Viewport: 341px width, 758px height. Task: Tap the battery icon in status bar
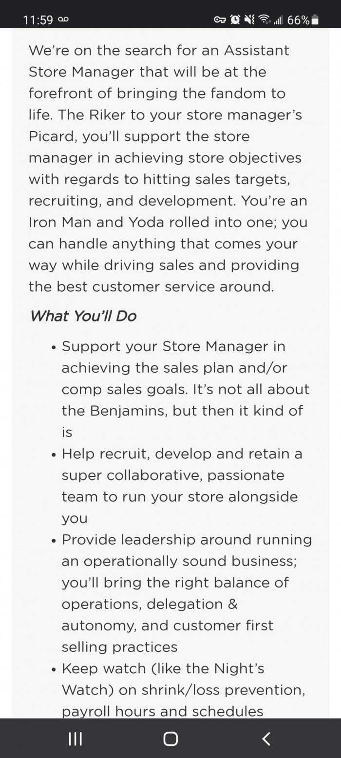[x=315, y=20]
